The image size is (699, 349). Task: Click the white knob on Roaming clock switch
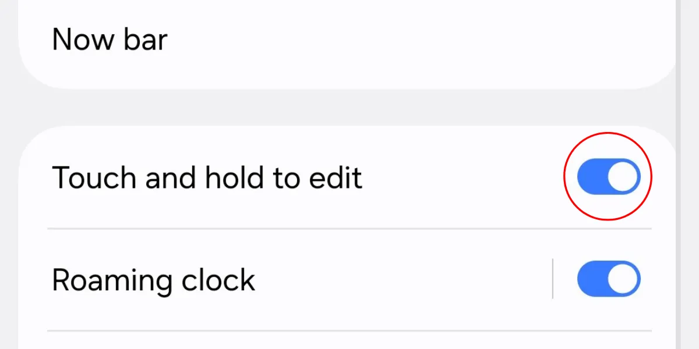click(x=623, y=279)
